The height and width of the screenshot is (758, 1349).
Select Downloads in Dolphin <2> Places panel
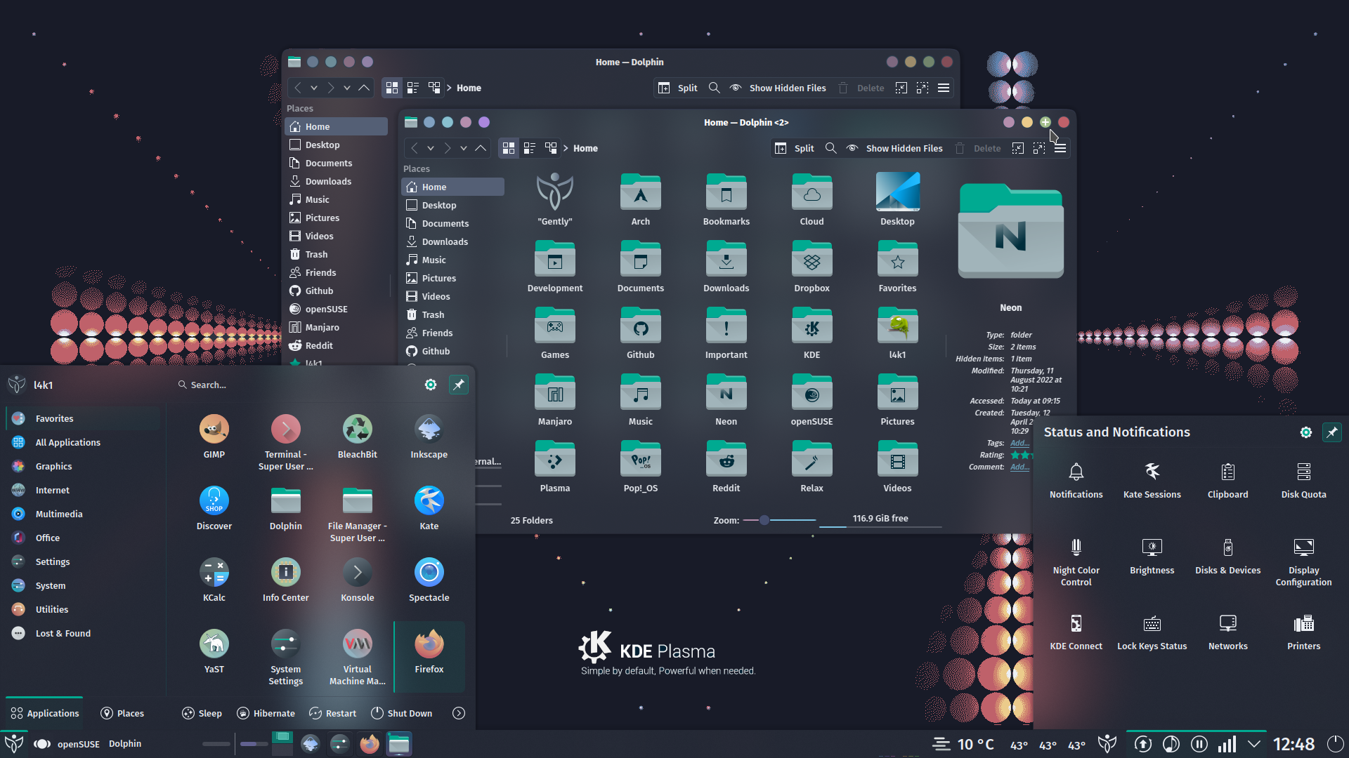(x=452, y=241)
